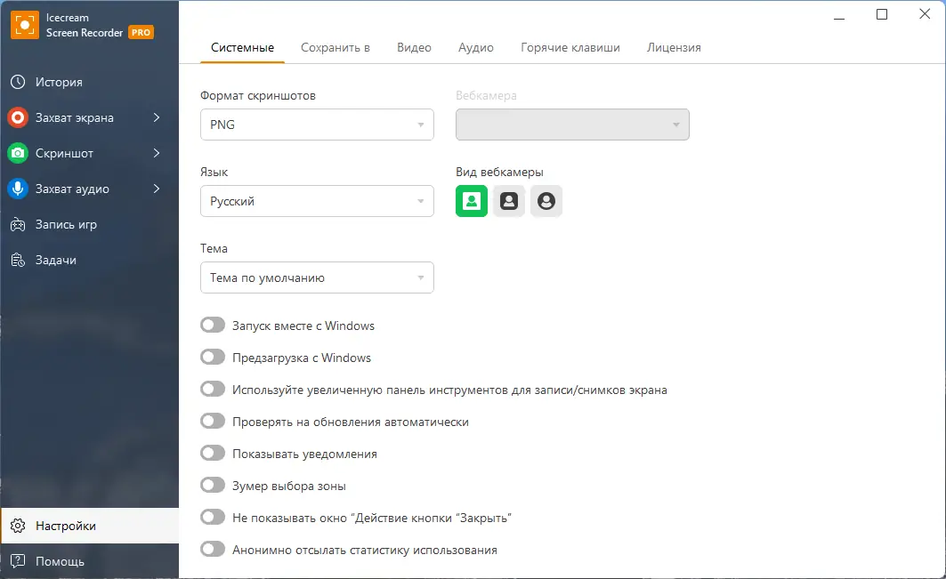Select the round webcam view icon
946x579 pixels.
[546, 201]
